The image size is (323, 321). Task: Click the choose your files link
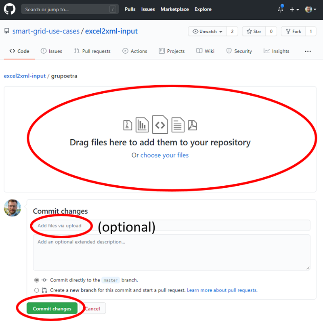coord(164,155)
